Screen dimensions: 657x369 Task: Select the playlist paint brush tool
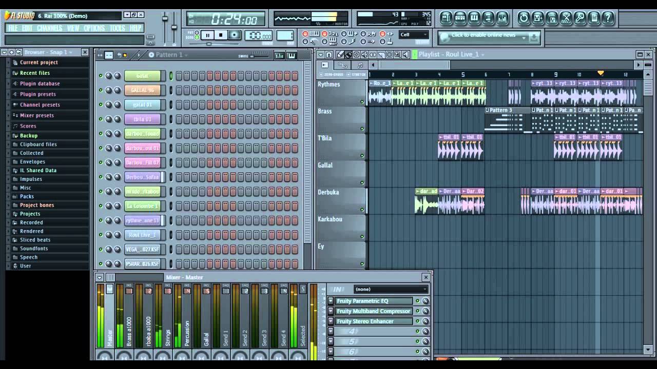[348, 54]
